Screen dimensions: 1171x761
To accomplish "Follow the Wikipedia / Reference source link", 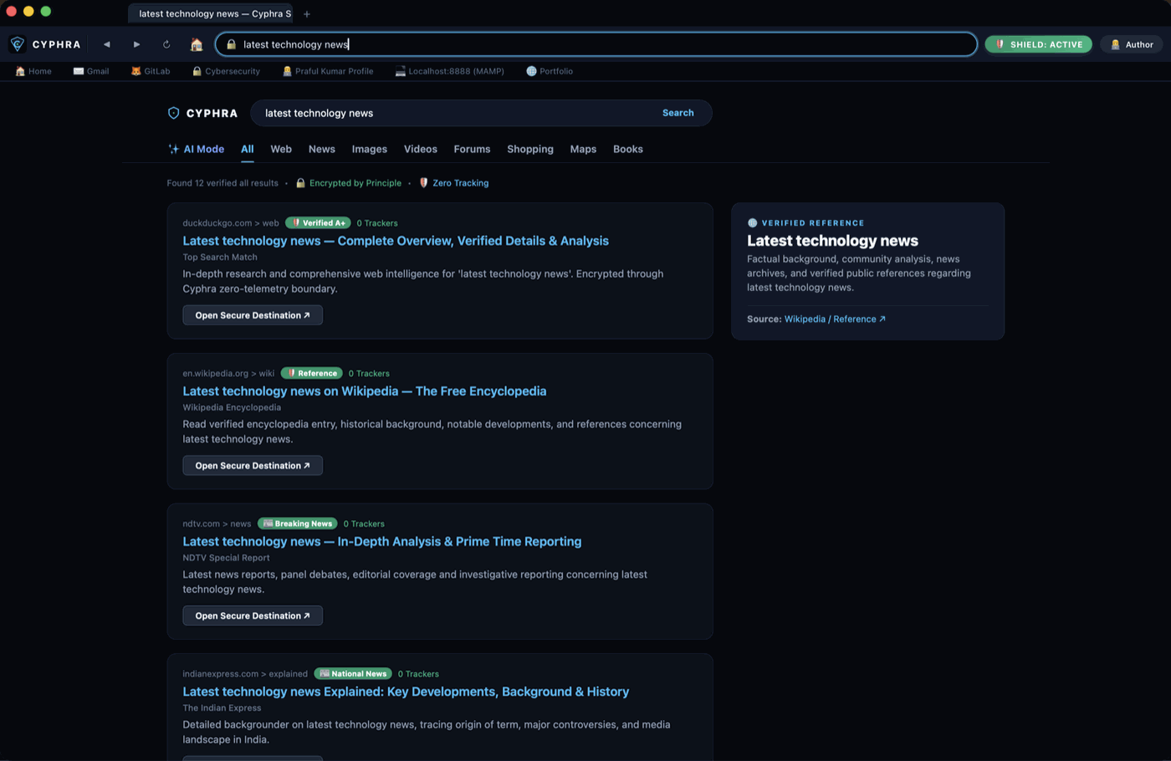I will [835, 319].
